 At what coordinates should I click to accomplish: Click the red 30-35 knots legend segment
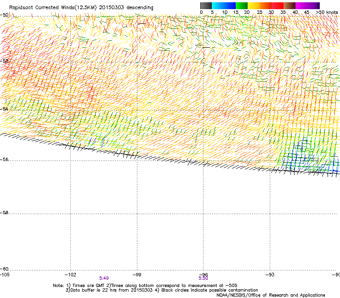[x=278, y=6]
